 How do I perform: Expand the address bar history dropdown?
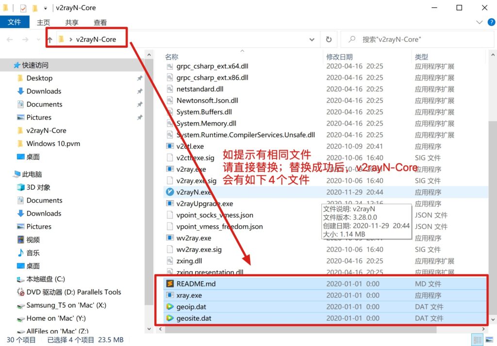pyautogui.click(x=312, y=40)
